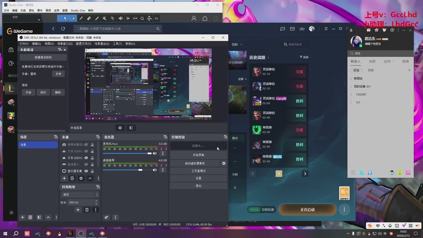The width and height of the screenshot is (423, 238).
Task: Click 筛选 filter link in 历史战绩
Action: 304,57
